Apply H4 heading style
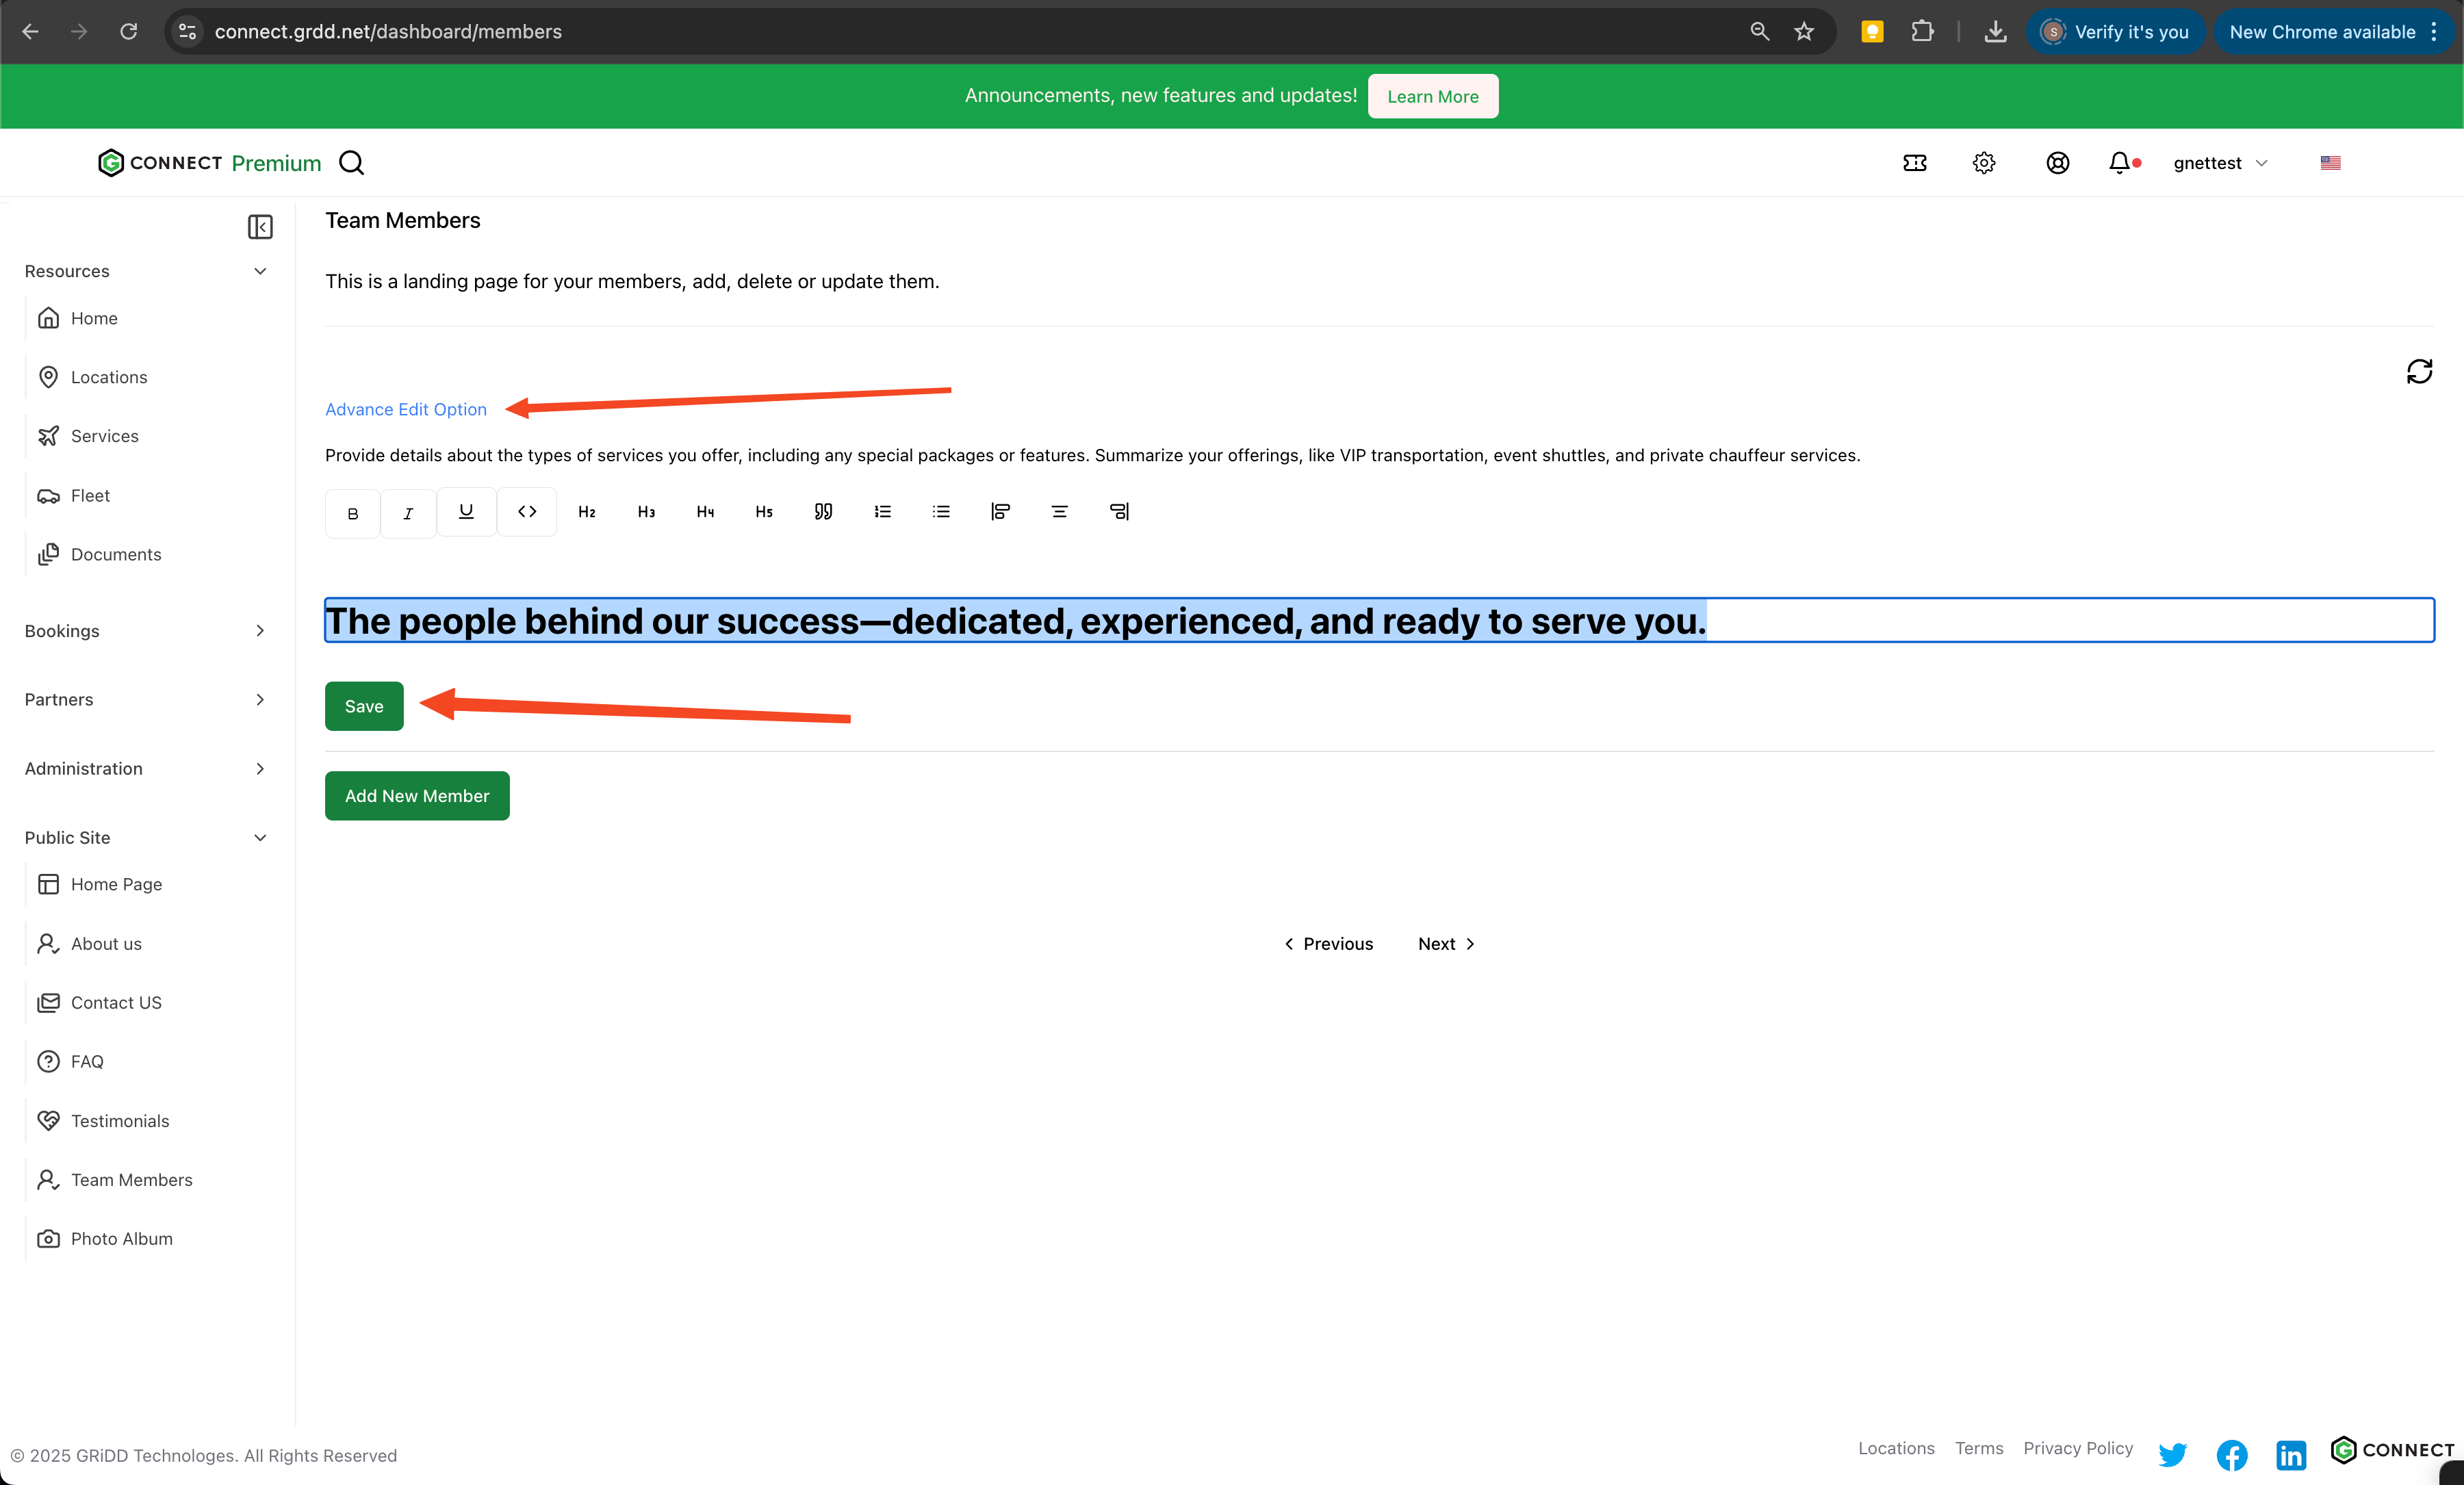Image resolution: width=2464 pixels, height=1485 pixels. click(x=705, y=512)
